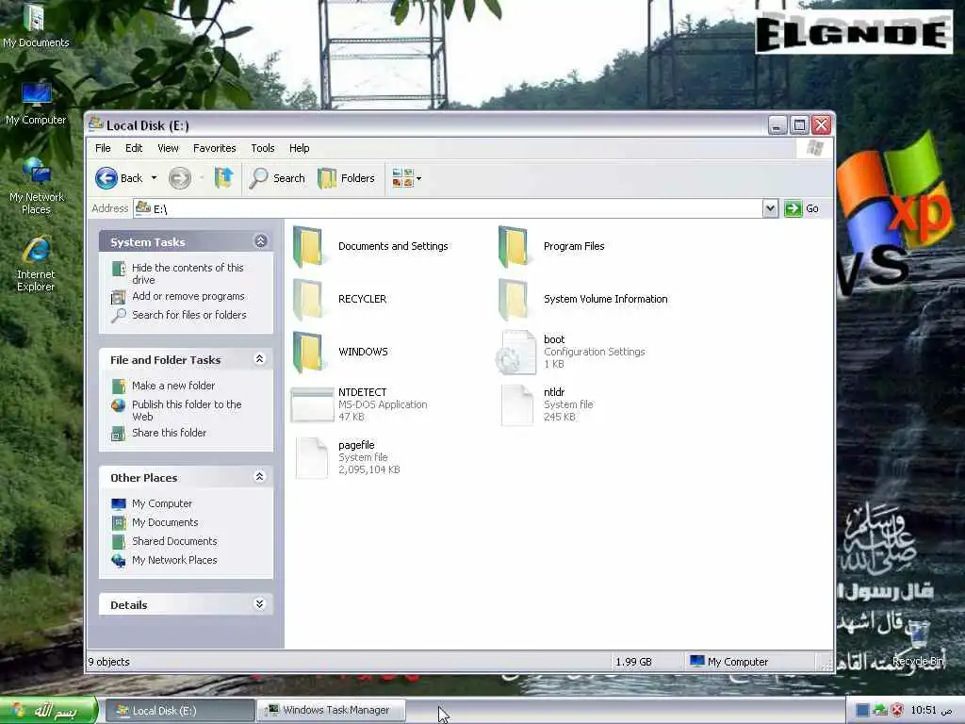Viewport: 965px width, 724px height.
Task: Click the blue square tray icon
Action: click(863, 711)
